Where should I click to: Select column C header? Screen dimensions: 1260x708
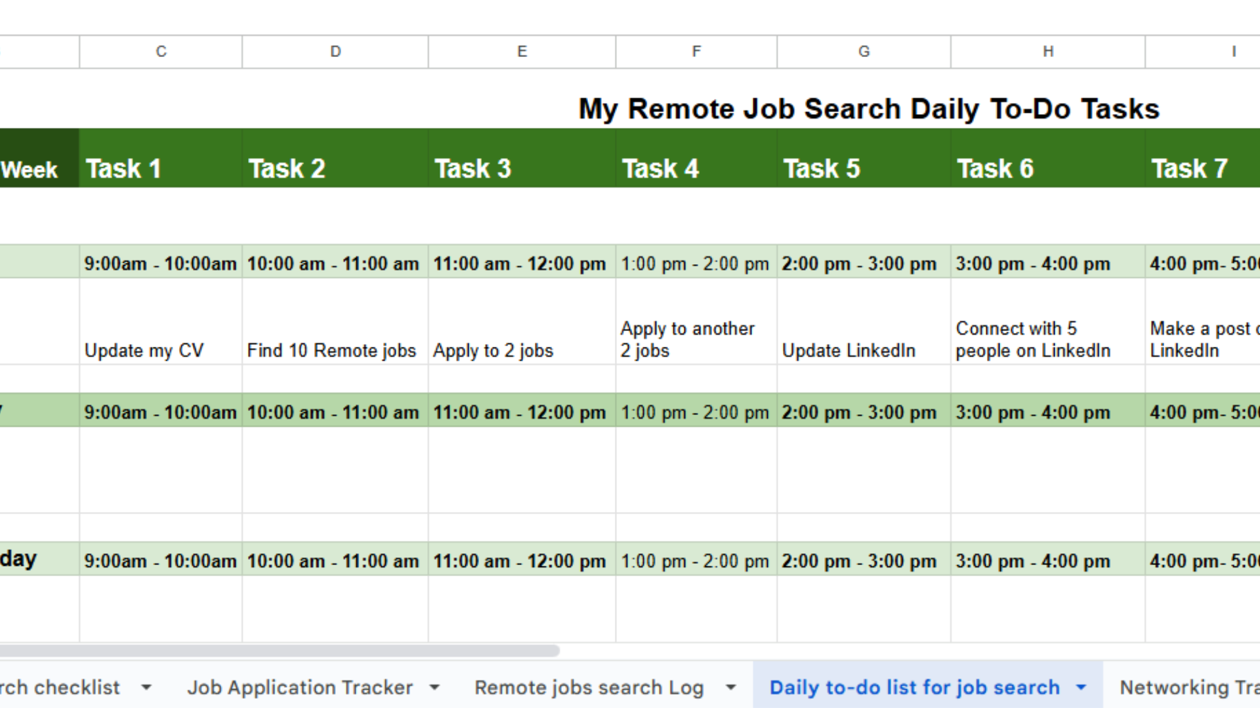coord(161,52)
